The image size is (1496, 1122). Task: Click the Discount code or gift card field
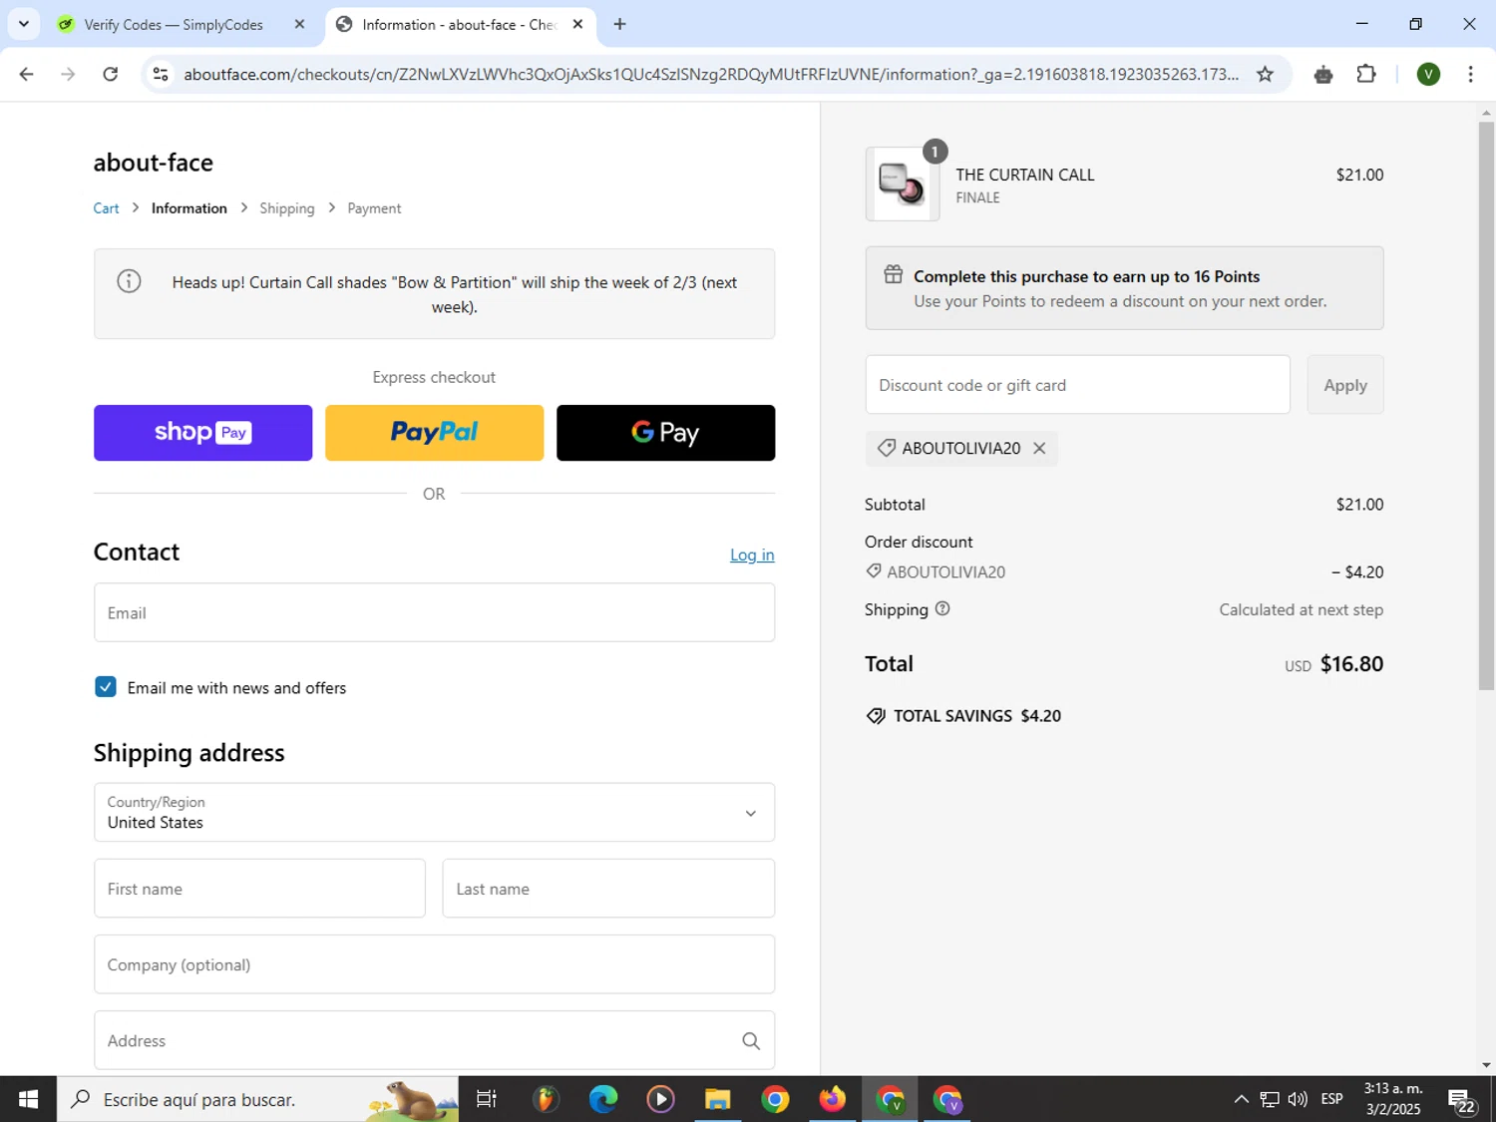click(1077, 385)
